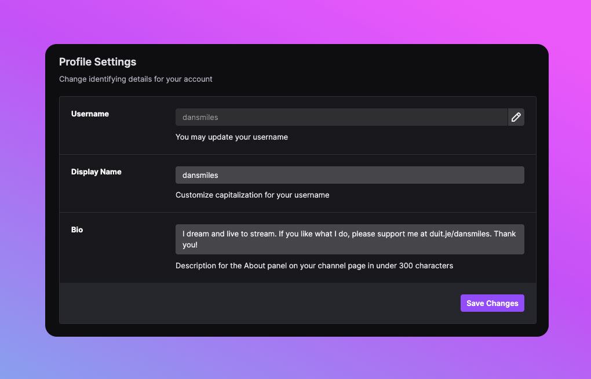Image resolution: width=591 pixels, height=379 pixels.
Task: Click the empty footer bar left of Save Changes
Action: point(255,303)
